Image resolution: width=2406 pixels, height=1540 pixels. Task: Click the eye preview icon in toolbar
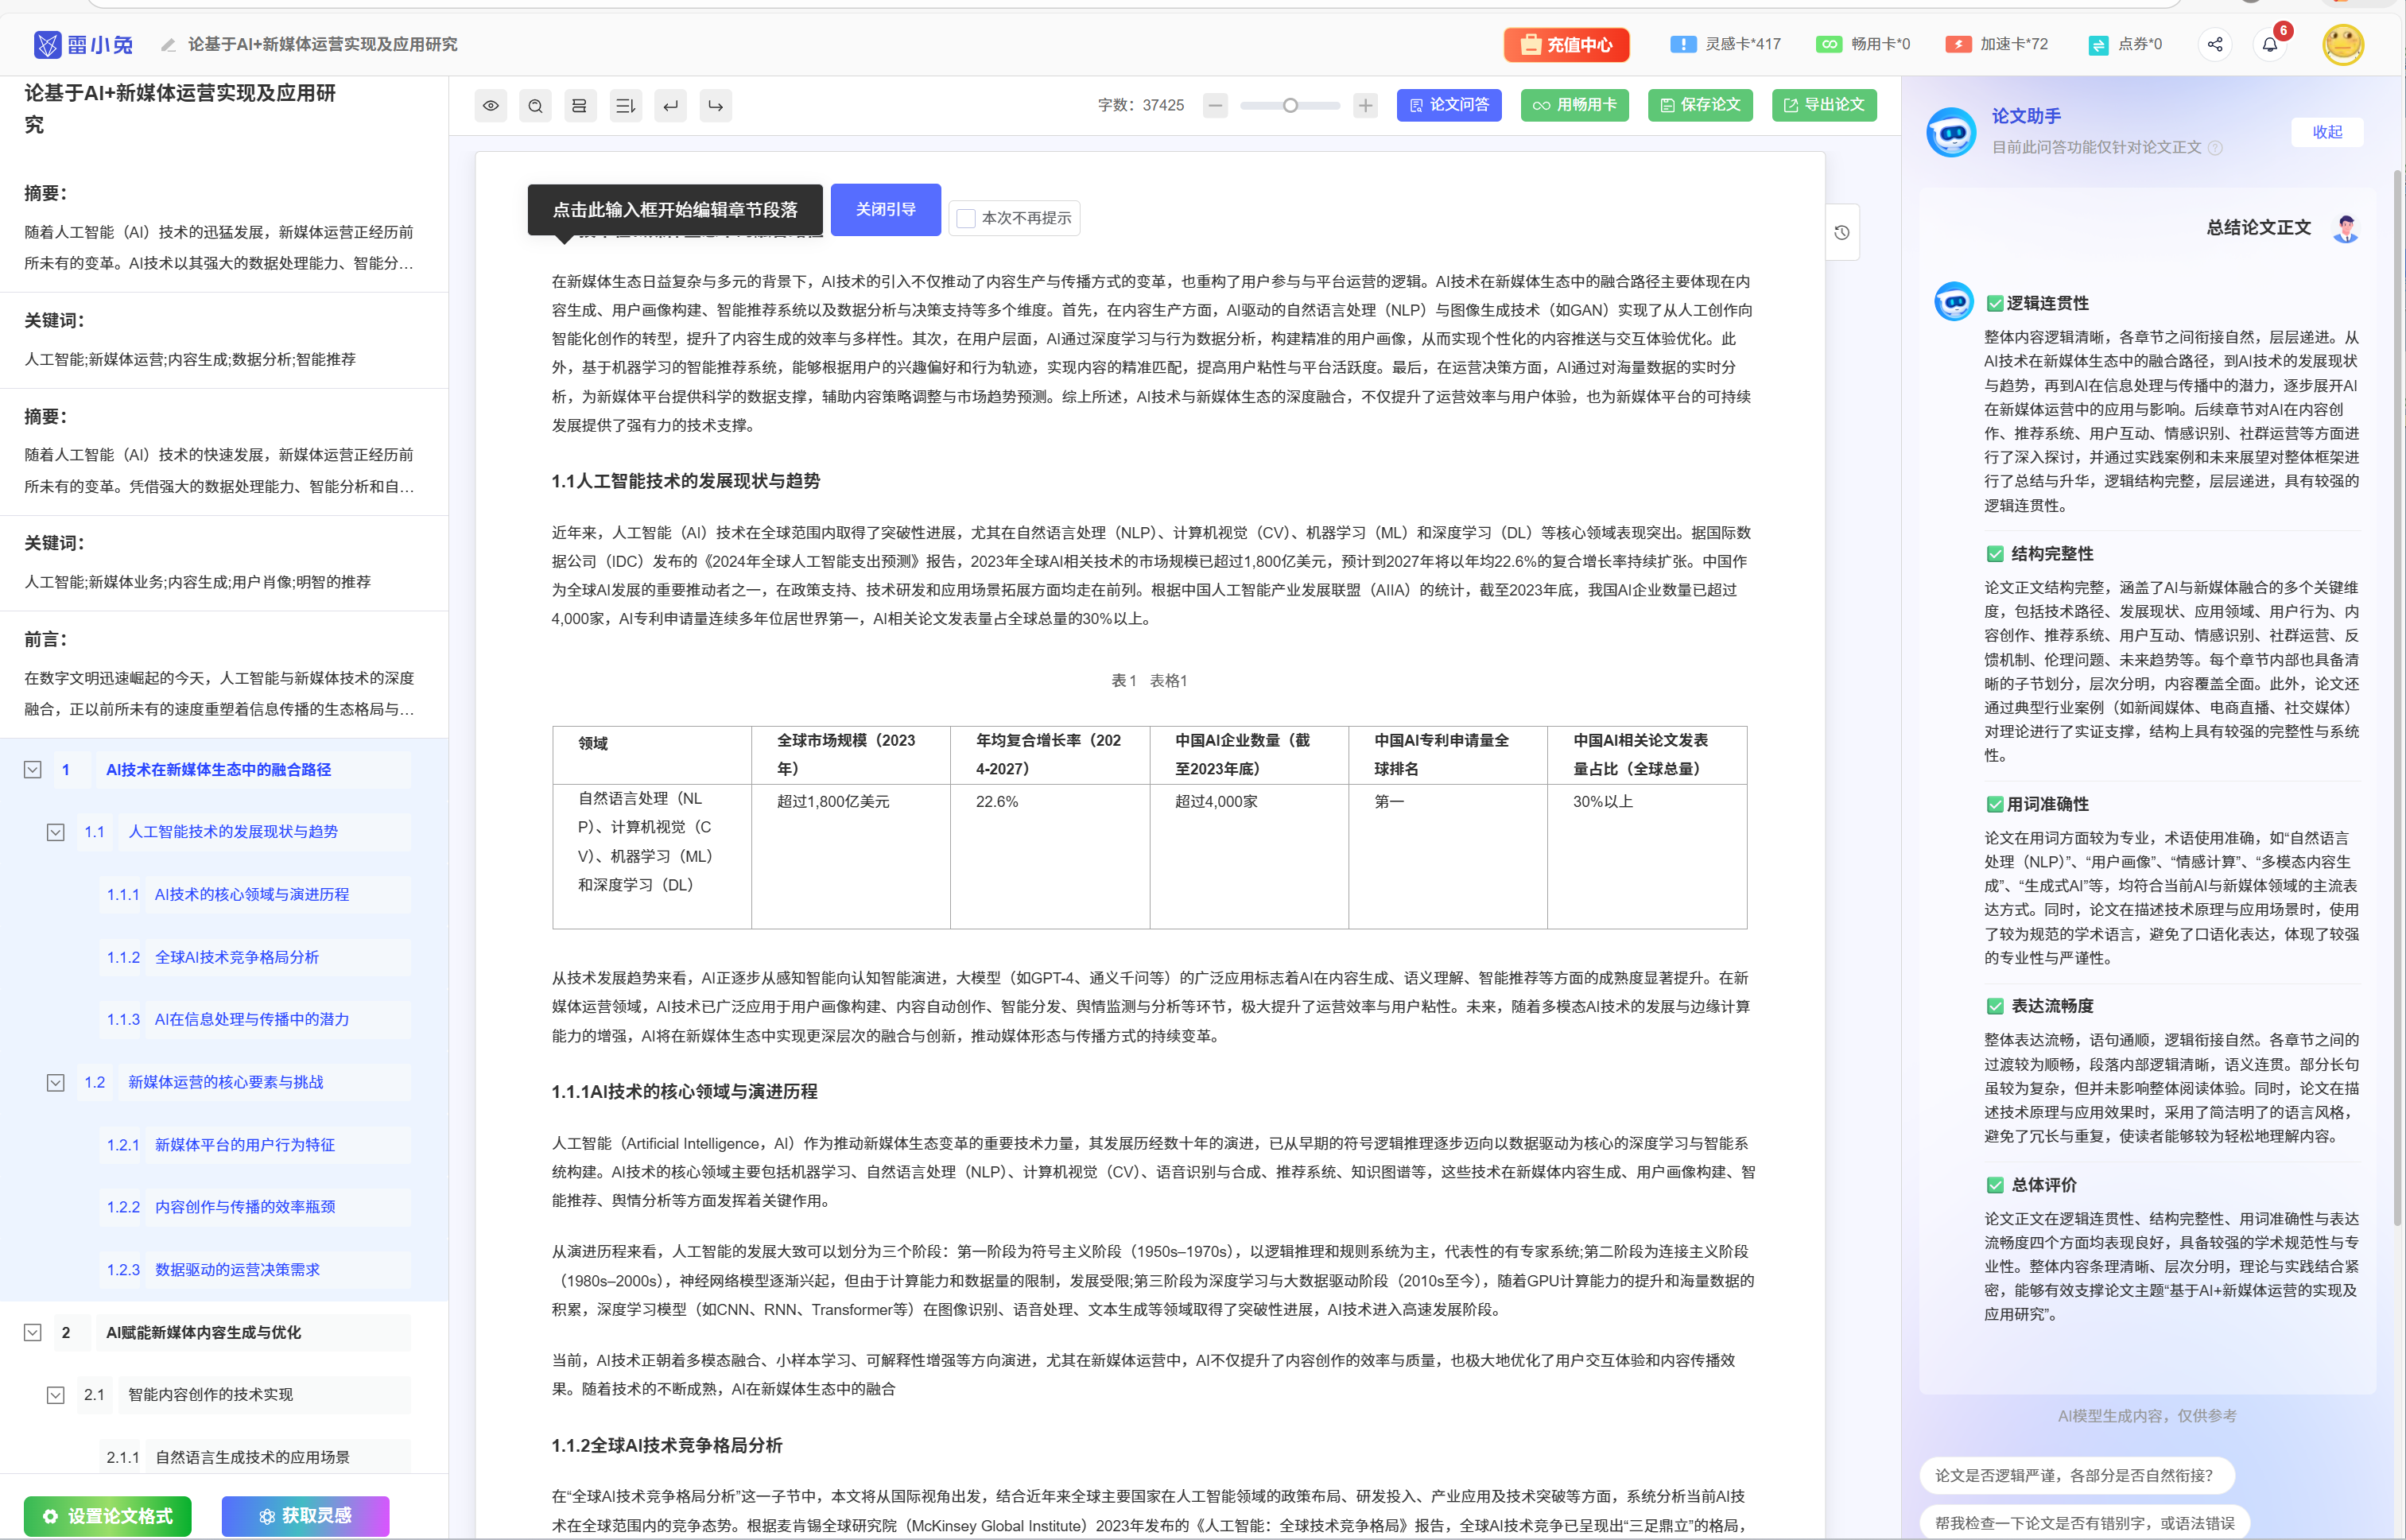(490, 105)
